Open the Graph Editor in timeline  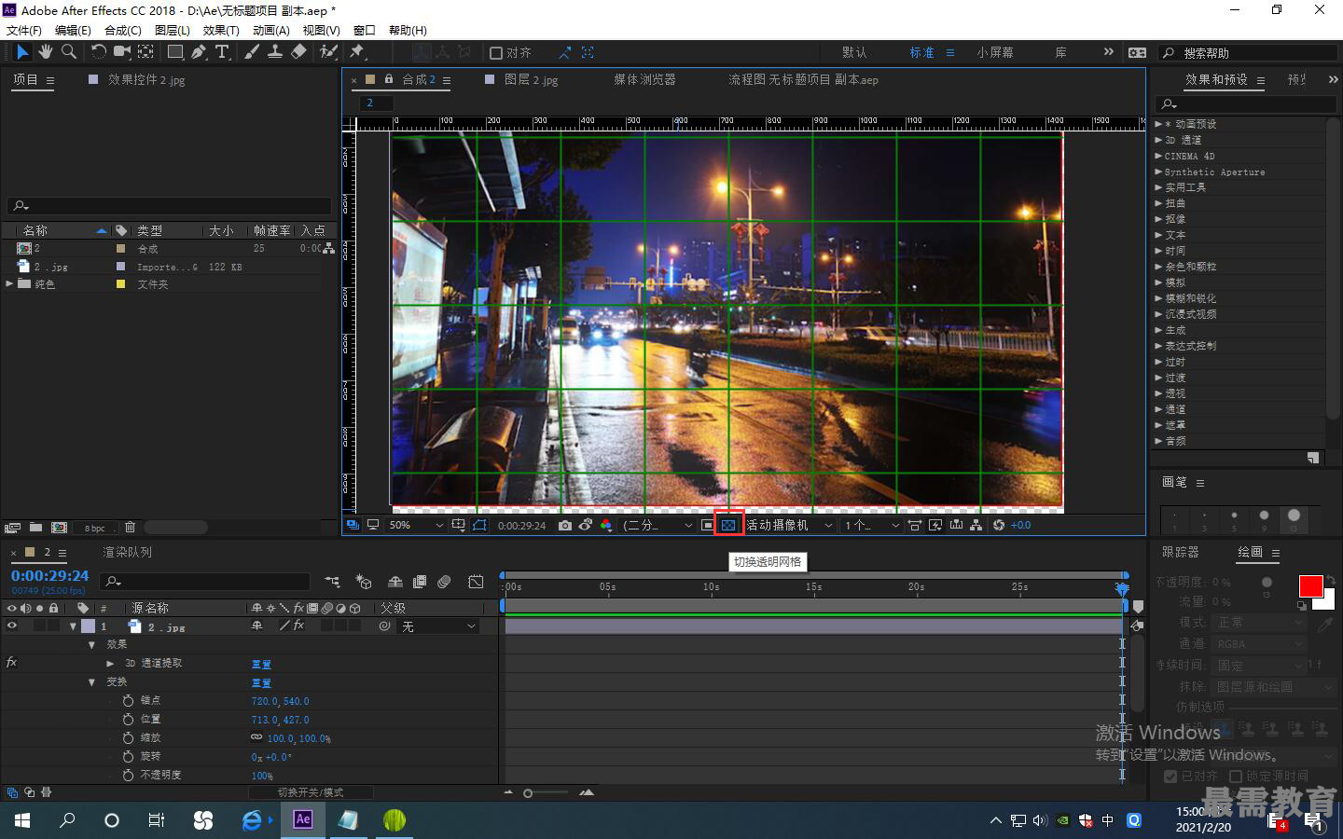(x=476, y=582)
